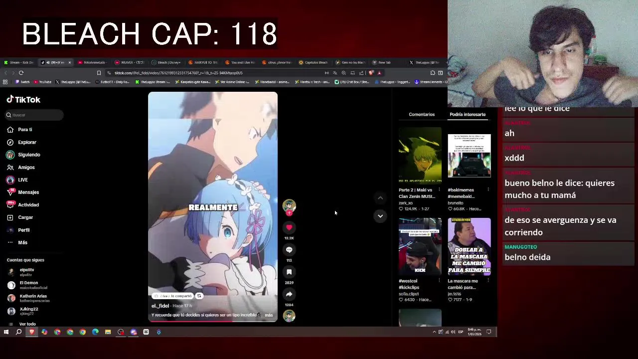Open options menu for Parte 2 Maki video
Image resolution: width=638 pixels, height=359 pixels.
439,190
